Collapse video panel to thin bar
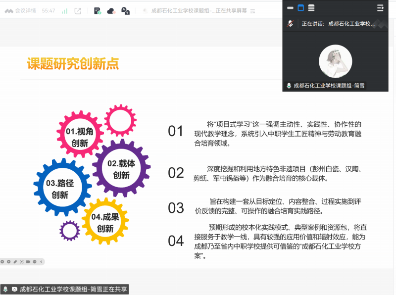The image size is (396, 295). (x=290, y=8)
